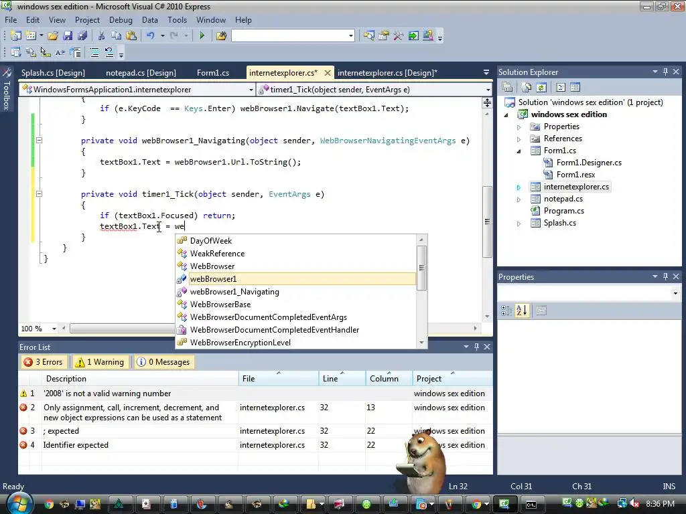Image resolution: width=686 pixels, height=514 pixels.
Task: Open the 100 % zoom dropdown
Action: [54, 329]
